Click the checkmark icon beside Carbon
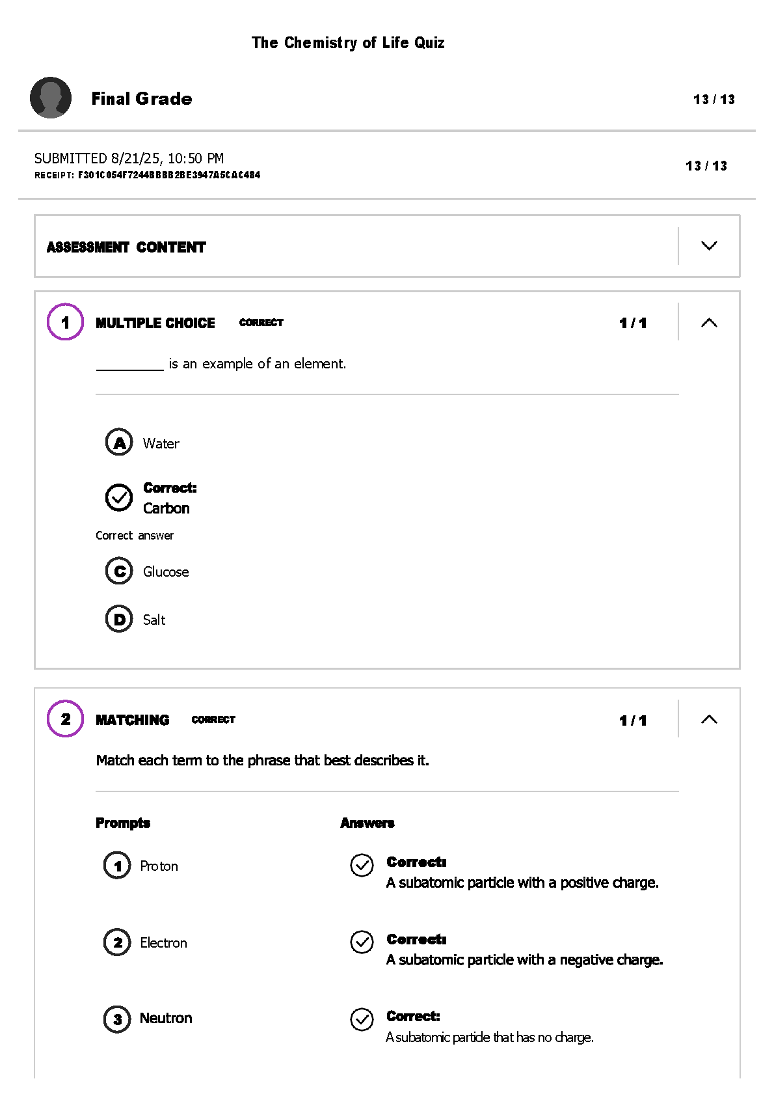Image resolution: width=774 pixels, height=1096 pixels. [x=119, y=497]
